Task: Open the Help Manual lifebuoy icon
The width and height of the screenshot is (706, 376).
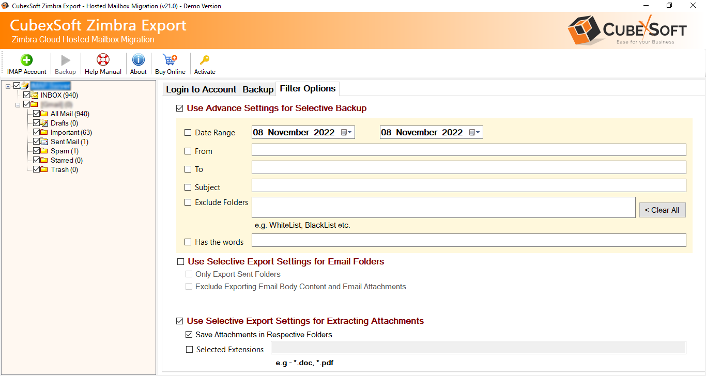Action: (x=103, y=60)
